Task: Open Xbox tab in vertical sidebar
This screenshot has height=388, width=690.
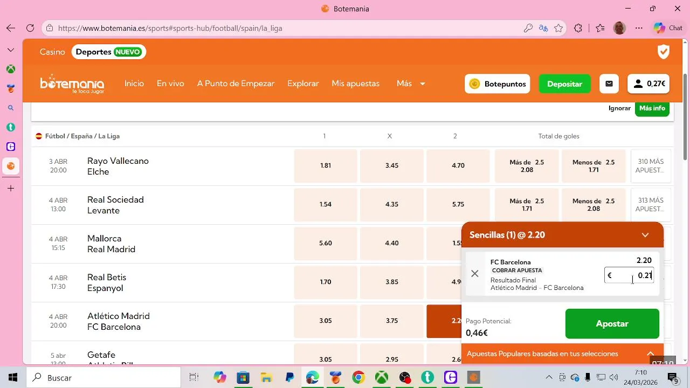Action: pyautogui.click(x=11, y=69)
